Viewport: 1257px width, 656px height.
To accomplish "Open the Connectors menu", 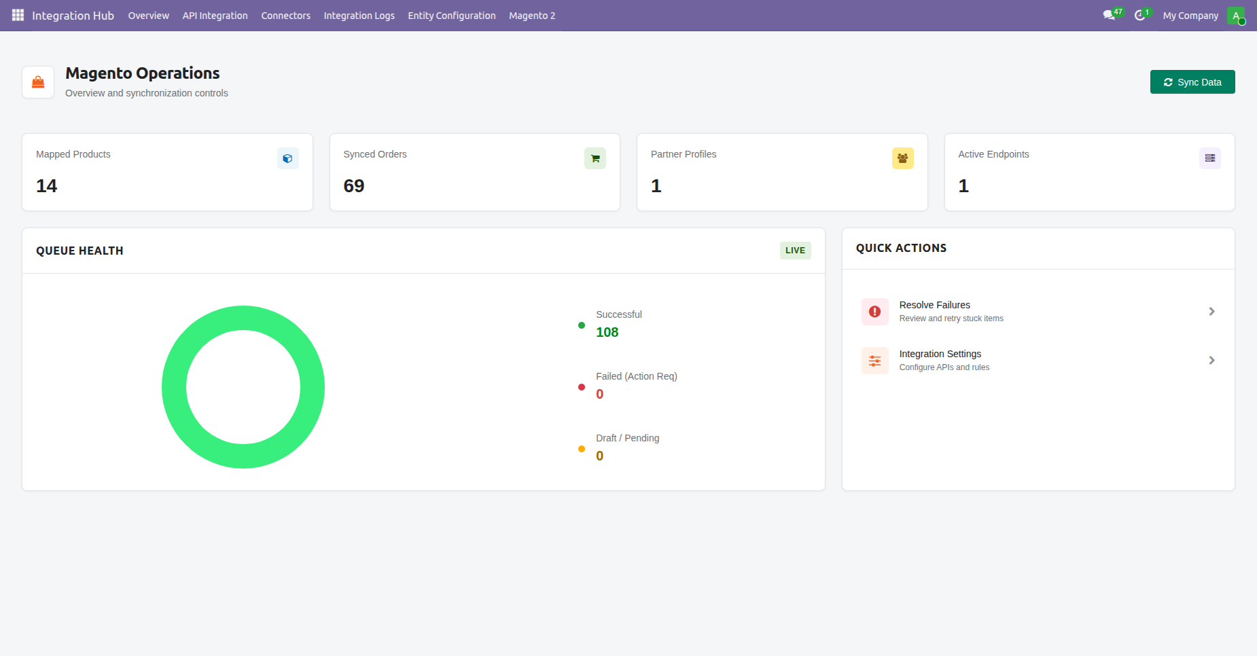I will click(x=285, y=16).
